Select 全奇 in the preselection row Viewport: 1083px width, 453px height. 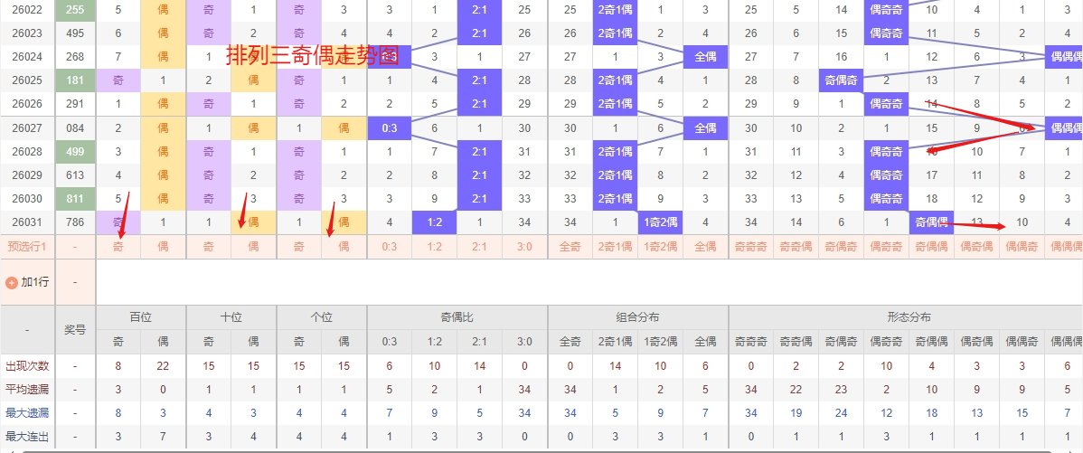tap(570, 246)
